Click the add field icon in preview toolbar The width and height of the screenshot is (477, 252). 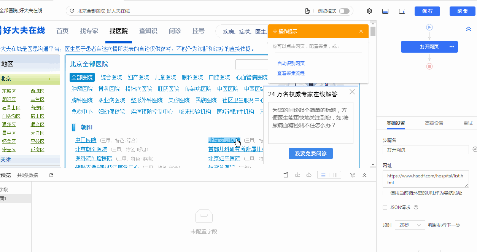(x=286, y=175)
